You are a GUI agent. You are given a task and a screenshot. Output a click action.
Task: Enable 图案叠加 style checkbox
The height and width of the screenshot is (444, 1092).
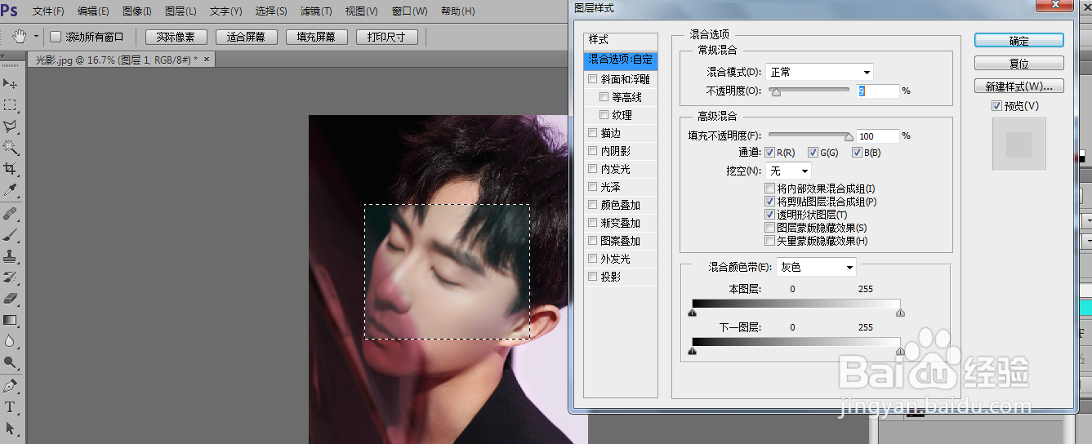click(592, 241)
